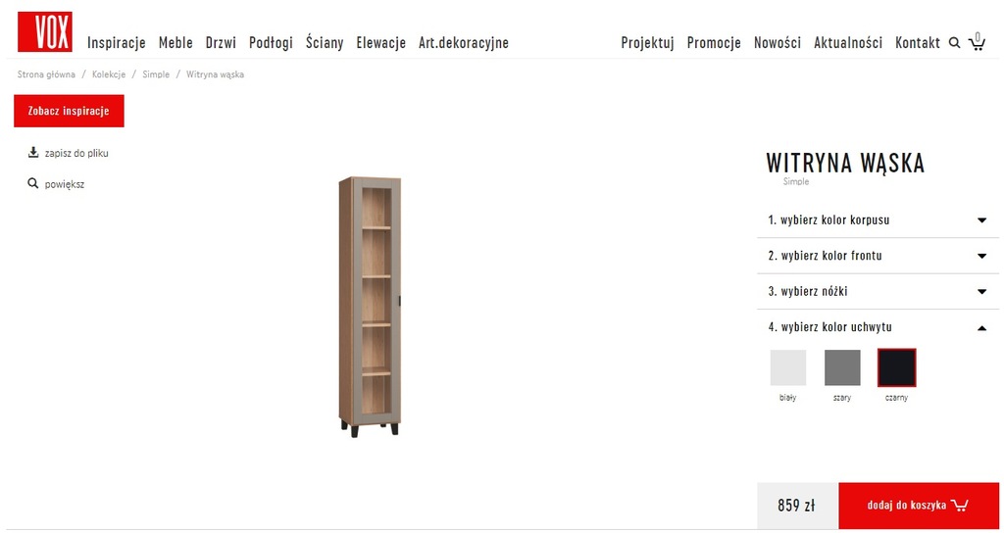This screenshot has width=1004, height=533.
Task: Expand wybierz kolor frontu section
Action: click(878, 256)
